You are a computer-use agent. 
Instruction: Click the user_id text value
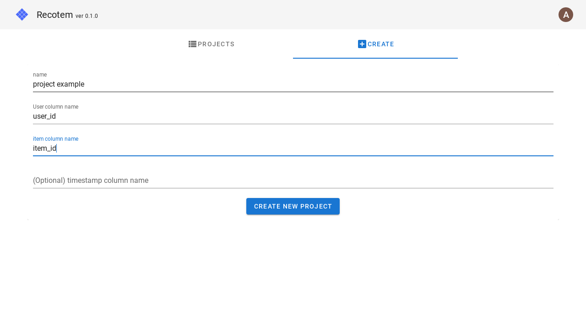coord(44,116)
